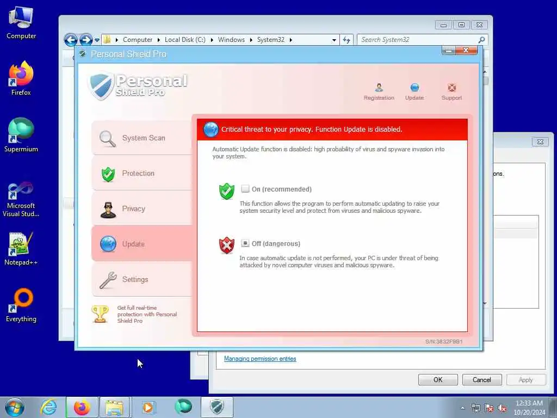Open Microsoft Visual Studio desktop shortcut
The width and height of the screenshot is (557, 418).
21,199
